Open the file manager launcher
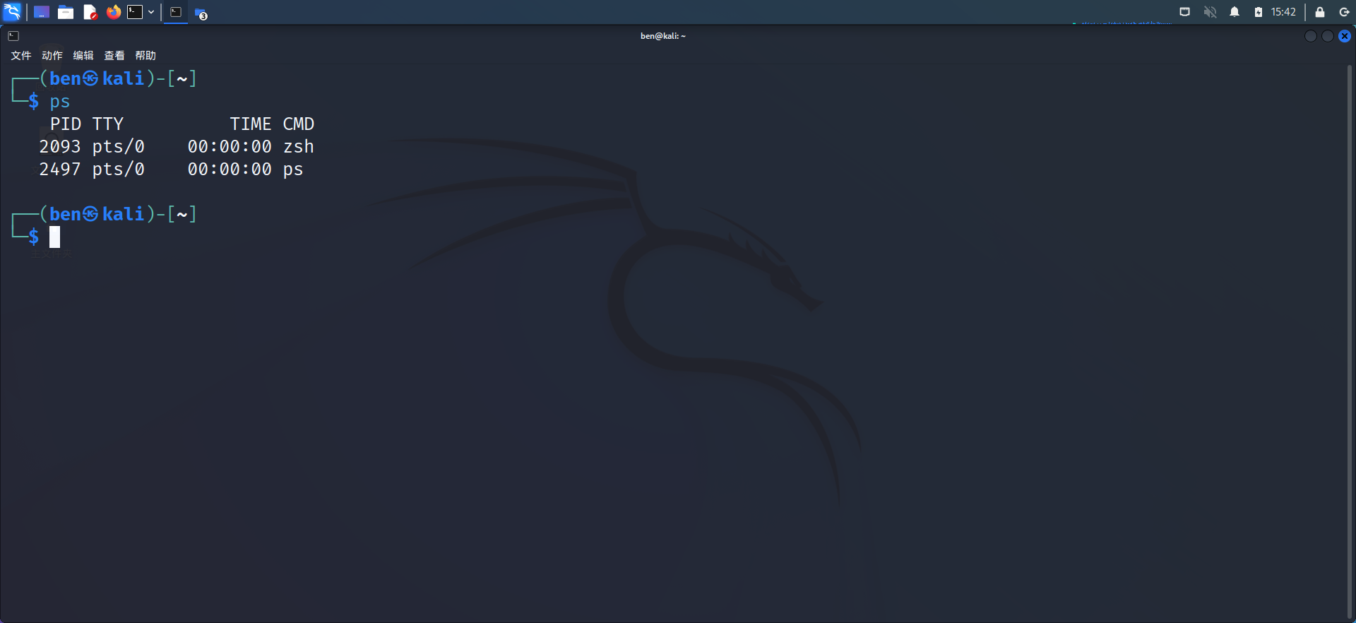This screenshot has width=1356, height=623. click(66, 12)
